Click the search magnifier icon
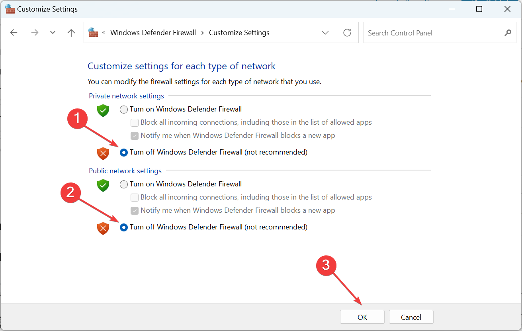The height and width of the screenshot is (331, 522). [x=508, y=33]
